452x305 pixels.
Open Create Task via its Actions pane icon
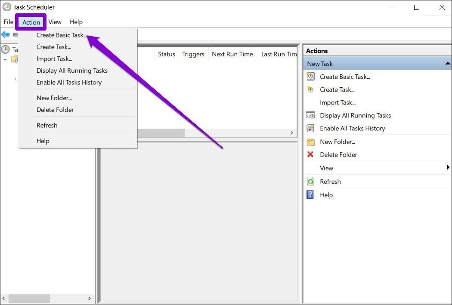(310, 89)
